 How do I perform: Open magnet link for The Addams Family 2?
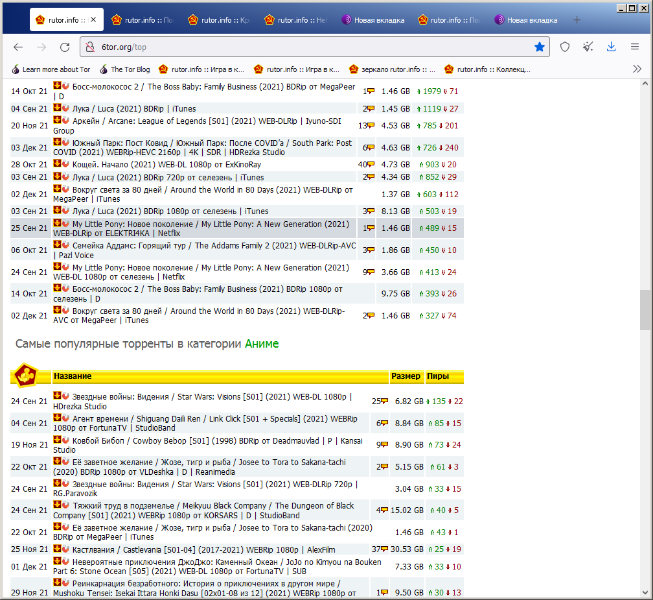point(65,245)
